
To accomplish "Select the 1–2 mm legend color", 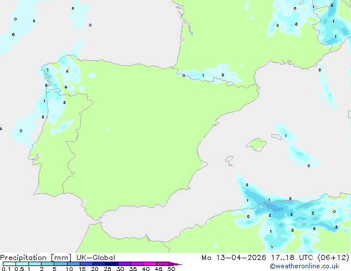I will click(x=35, y=264).
